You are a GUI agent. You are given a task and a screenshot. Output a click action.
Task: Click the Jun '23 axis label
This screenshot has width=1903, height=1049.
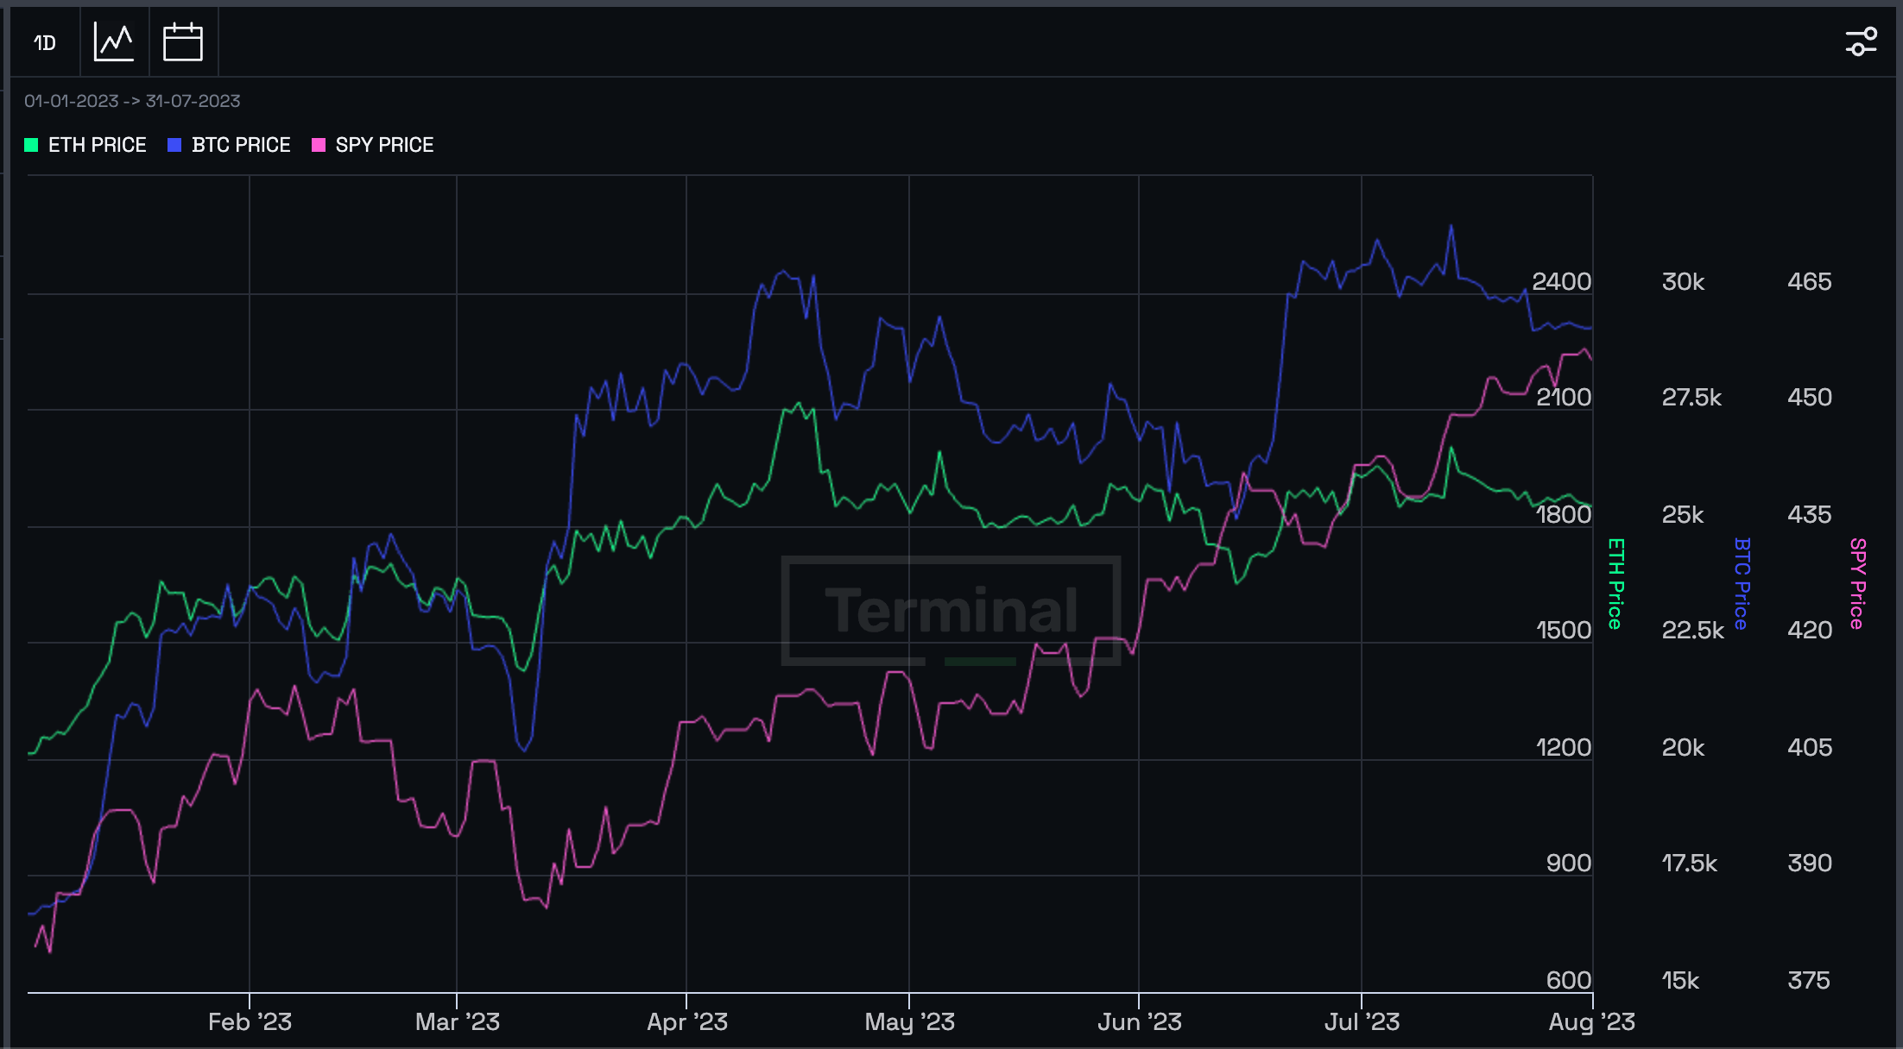pyautogui.click(x=1139, y=1022)
